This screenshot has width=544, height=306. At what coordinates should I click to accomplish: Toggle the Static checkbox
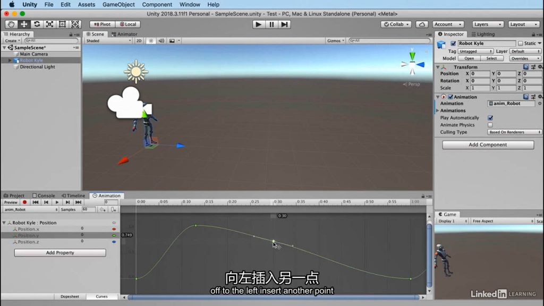coord(521,44)
